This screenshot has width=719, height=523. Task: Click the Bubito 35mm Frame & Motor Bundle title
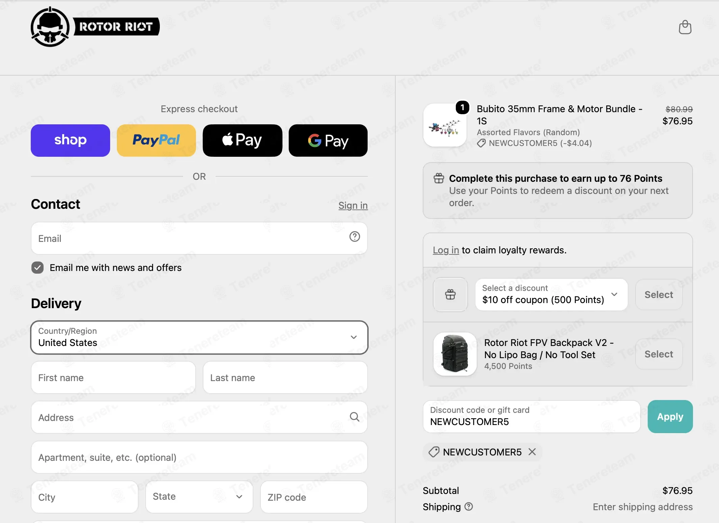560,115
